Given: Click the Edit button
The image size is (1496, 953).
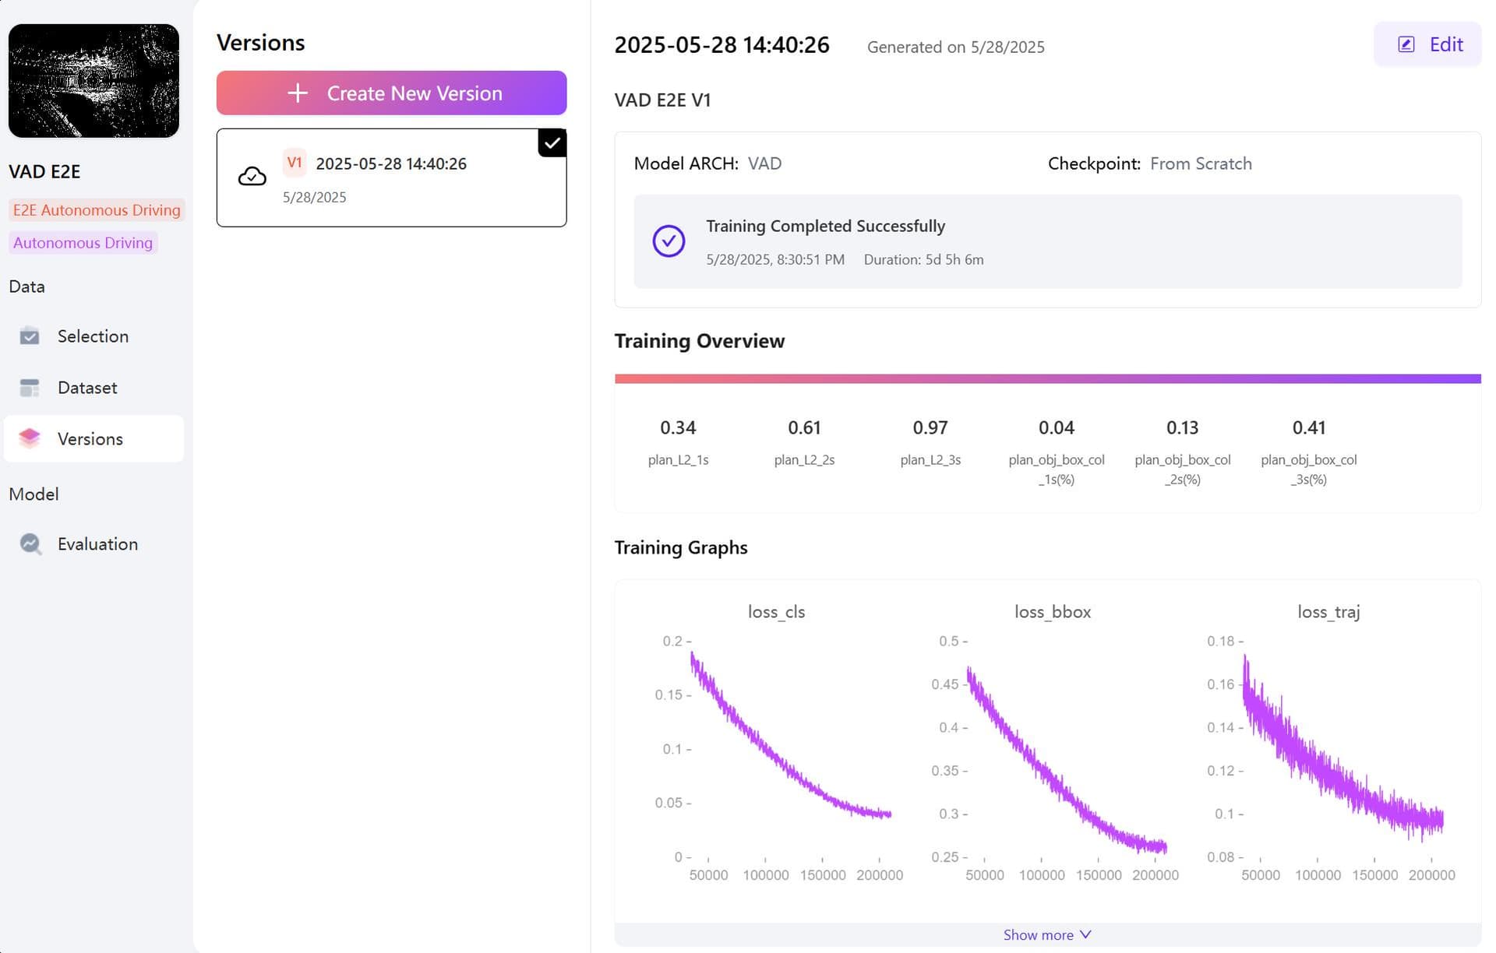Looking at the screenshot, I should 1427,44.
